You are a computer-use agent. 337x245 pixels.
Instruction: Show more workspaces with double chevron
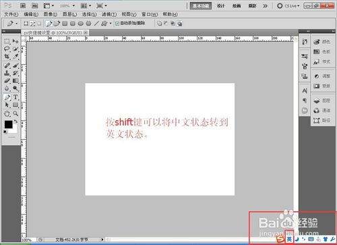pos(266,6)
